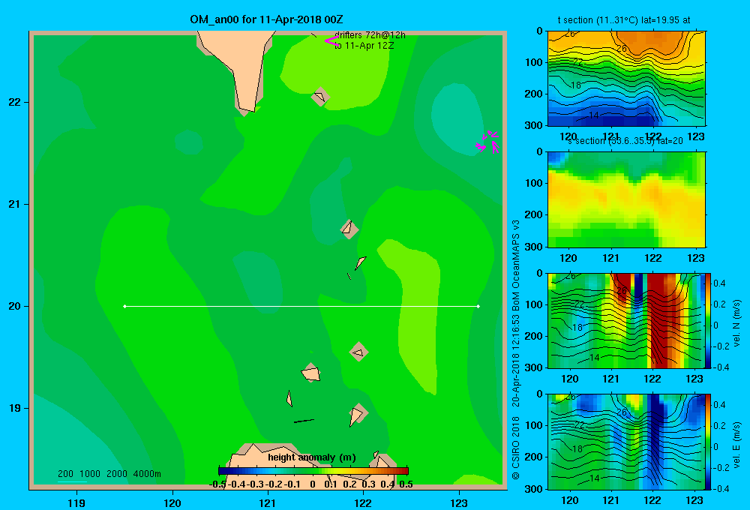This screenshot has width=750, height=510.
Task: Open the salinity section panel
Action: [626, 199]
